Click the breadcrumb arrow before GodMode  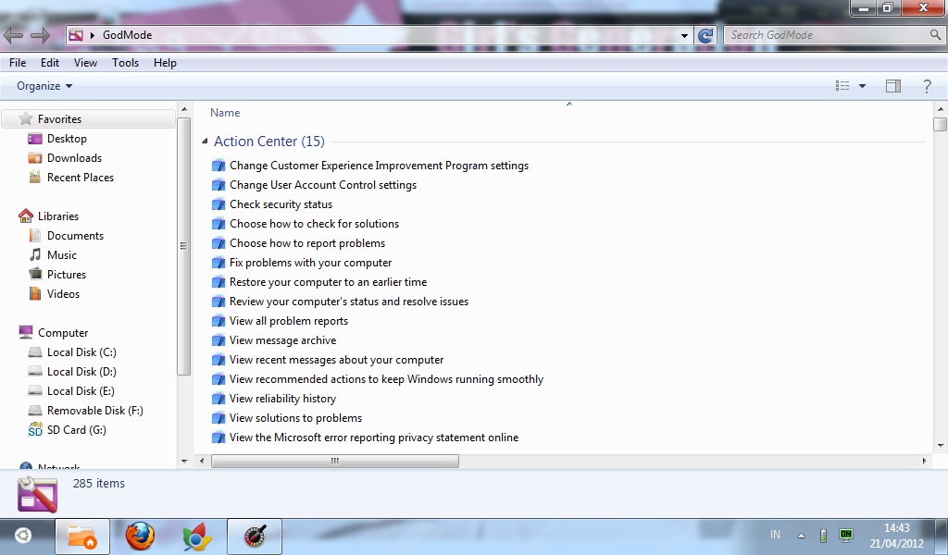pyautogui.click(x=93, y=35)
